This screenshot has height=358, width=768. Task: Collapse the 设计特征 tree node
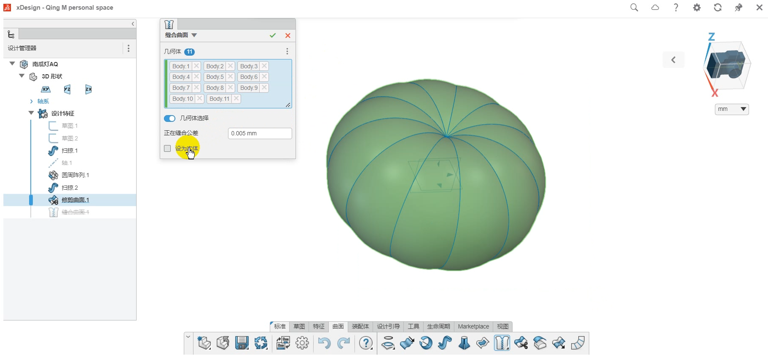pyautogui.click(x=31, y=113)
